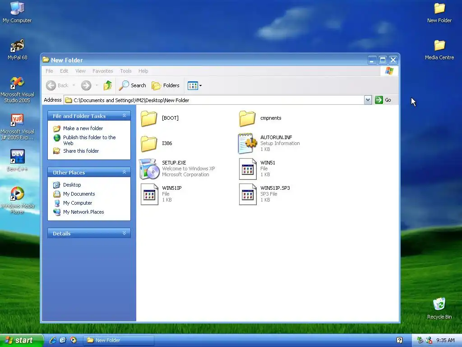Viewport: 462px width, 347px height.
Task: Click Publish this folder to the Web
Action: pyautogui.click(x=89, y=140)
